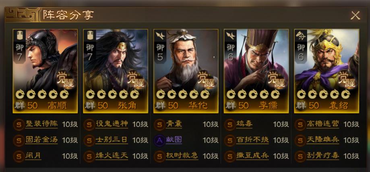This screenshot has height=172, width=370.
Task: Click the 整装待阵 skill link
Action: click(41, 124)
